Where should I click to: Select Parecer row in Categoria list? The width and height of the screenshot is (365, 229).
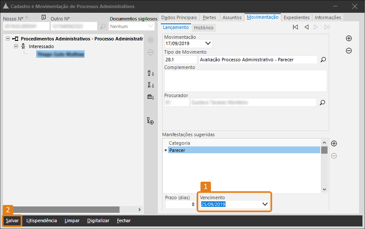tap(244, 150)
